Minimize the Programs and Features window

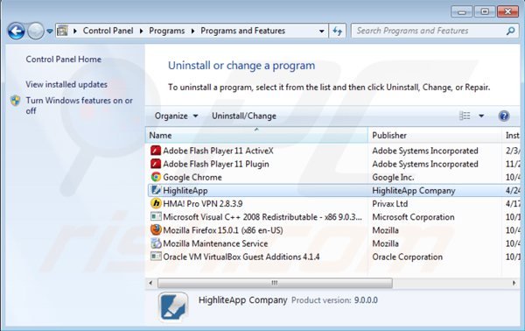pos(462,11)
